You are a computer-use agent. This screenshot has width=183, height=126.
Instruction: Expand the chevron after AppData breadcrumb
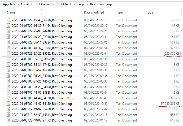pos(18,4)
